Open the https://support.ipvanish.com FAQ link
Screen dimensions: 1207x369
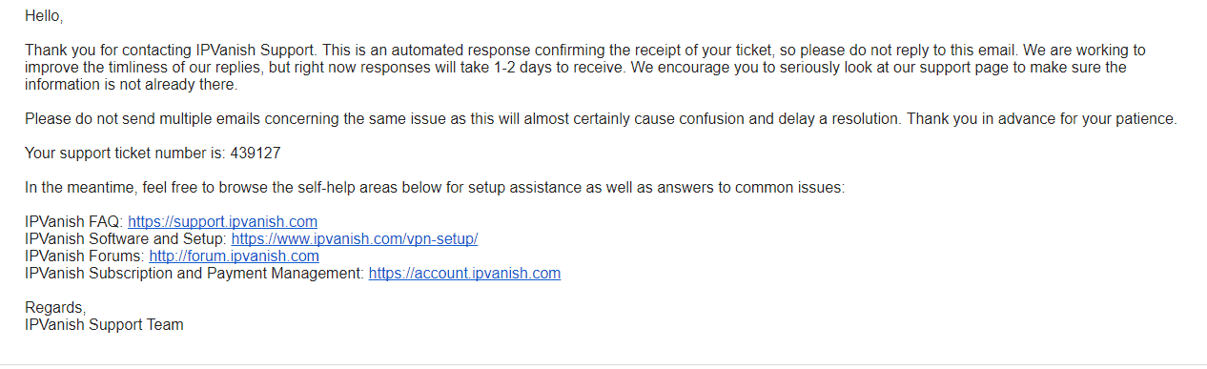(x=222, y=221)
